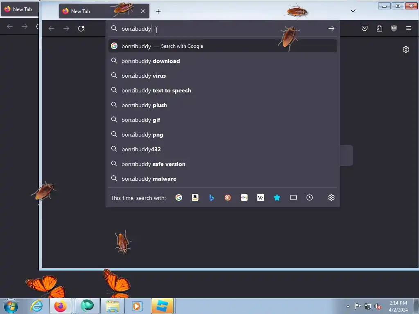The image size is (419, 314).
Task: Pick suggestion bonzibuddy plush
Action: [223, 105]
